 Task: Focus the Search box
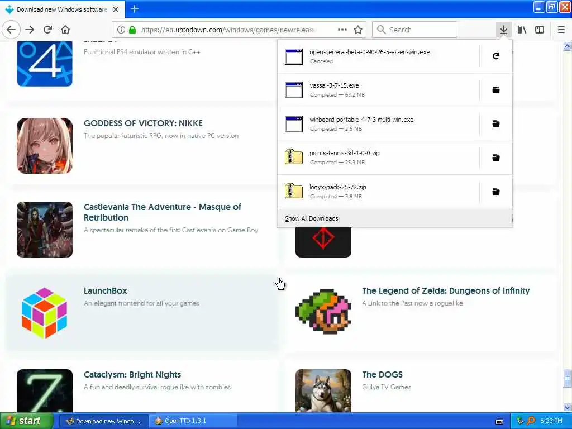point(414,30)
